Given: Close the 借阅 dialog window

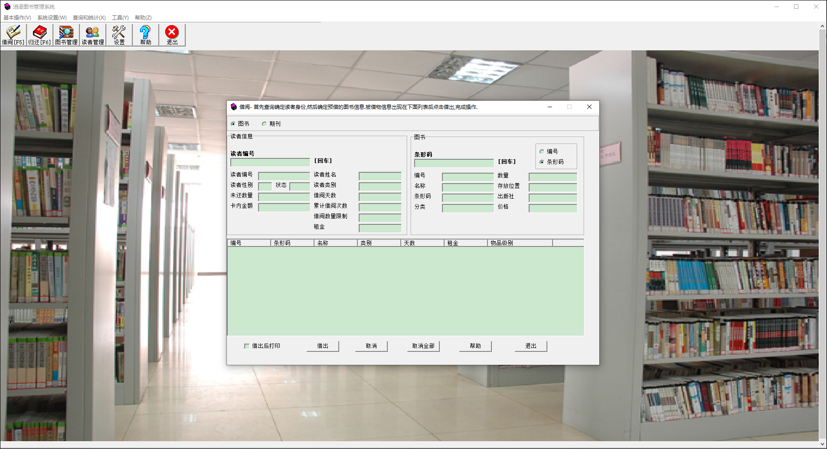Looking at the screenshot, I should coord(589,107).
